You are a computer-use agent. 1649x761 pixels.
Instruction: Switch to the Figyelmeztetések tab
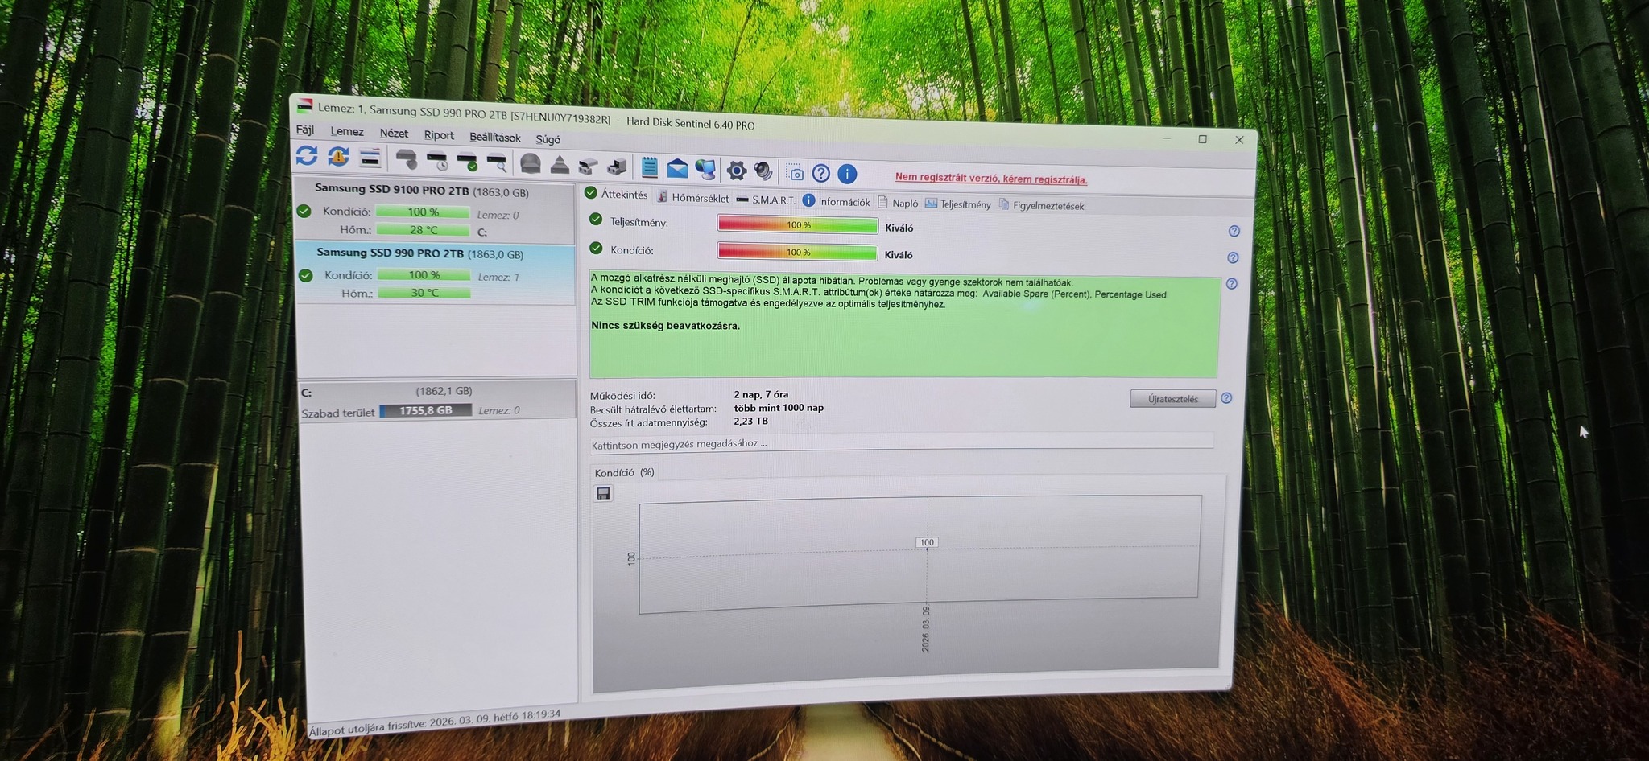[x=1041, y=205]
